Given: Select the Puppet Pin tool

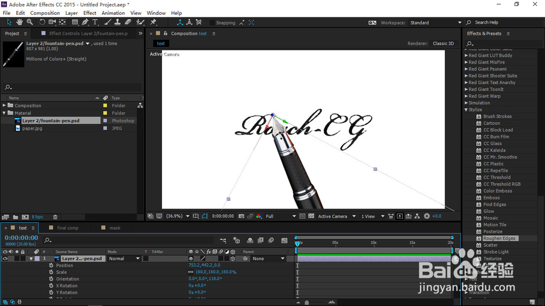Looking at the screenshot, I should tap(153, 22).
